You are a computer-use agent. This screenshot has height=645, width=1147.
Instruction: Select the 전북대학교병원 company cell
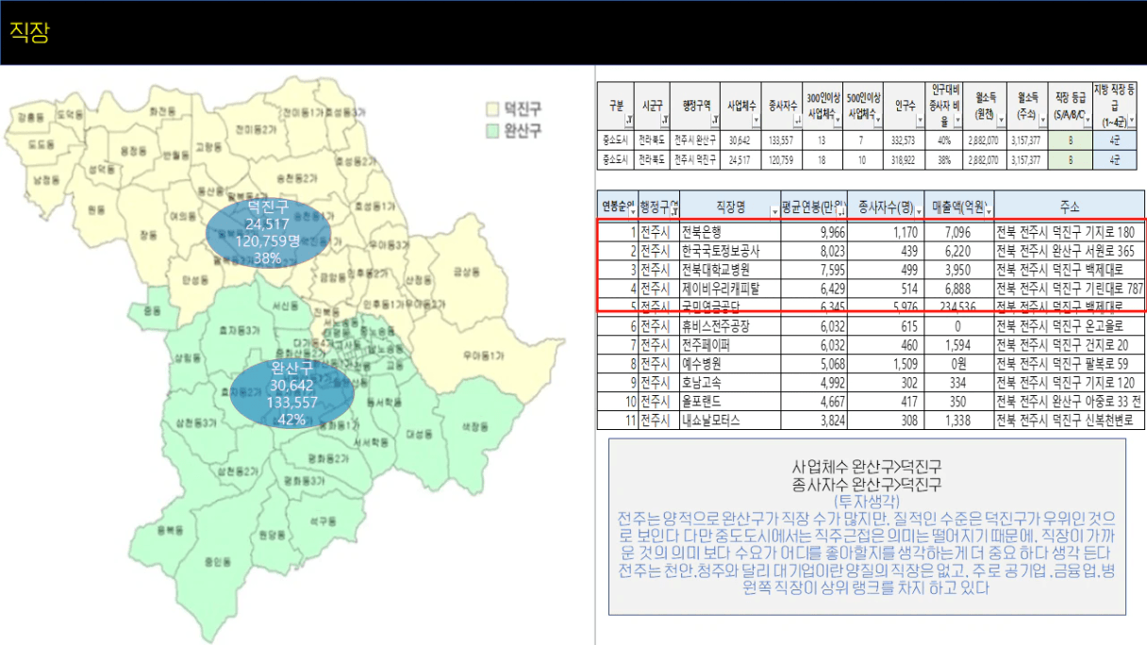pyautogui.click(x=729, y=270)
